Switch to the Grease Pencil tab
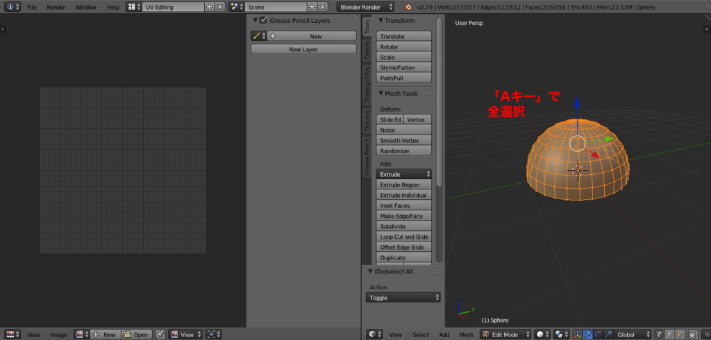The height and width of the screenshot is (340, 711). click(x=367, y=157)
